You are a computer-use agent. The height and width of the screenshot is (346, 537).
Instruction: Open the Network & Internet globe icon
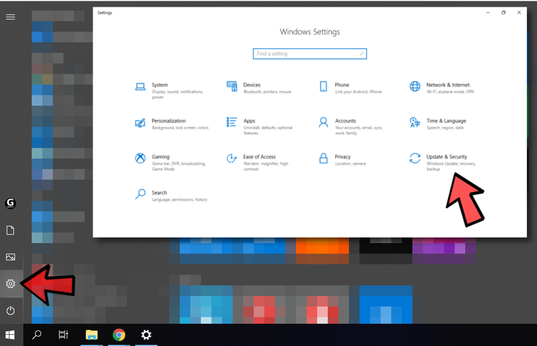[x=415, y=86]
